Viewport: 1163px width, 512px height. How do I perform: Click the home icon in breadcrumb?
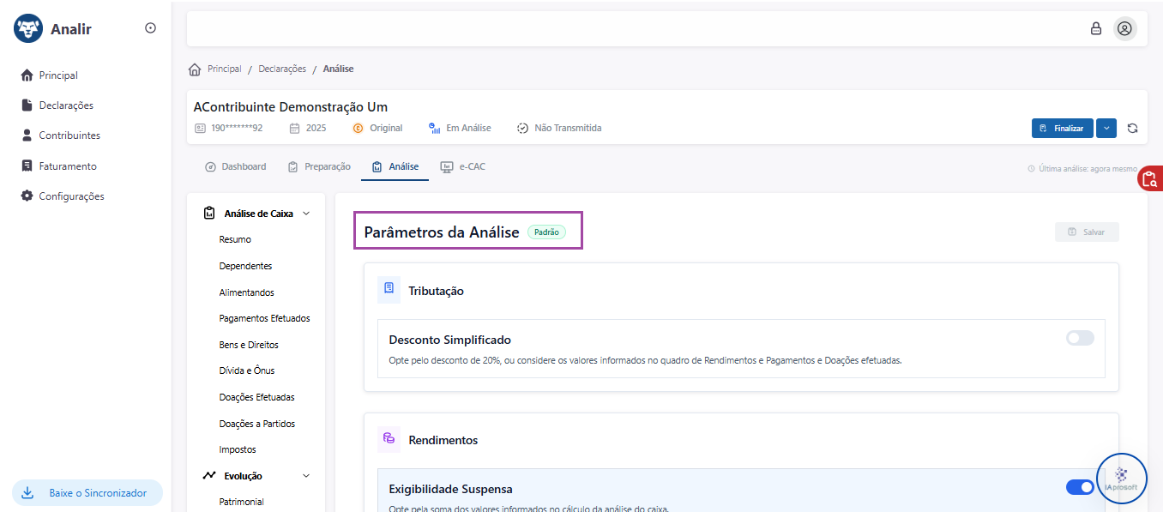click(x=195, y=69)
